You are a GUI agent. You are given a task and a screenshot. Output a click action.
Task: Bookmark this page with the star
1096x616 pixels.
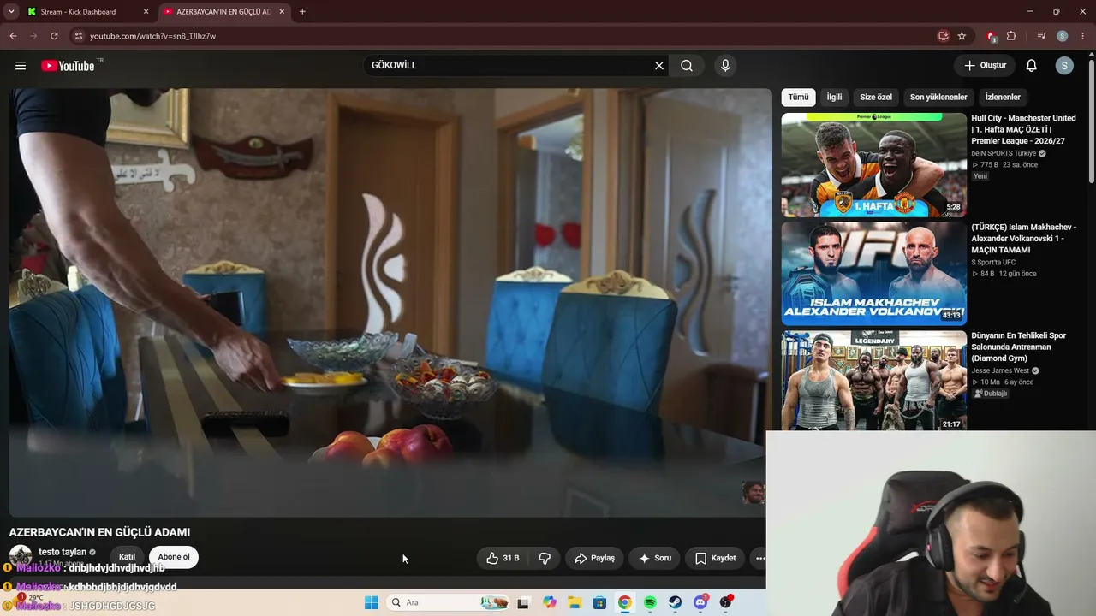(x=962, y=36)
